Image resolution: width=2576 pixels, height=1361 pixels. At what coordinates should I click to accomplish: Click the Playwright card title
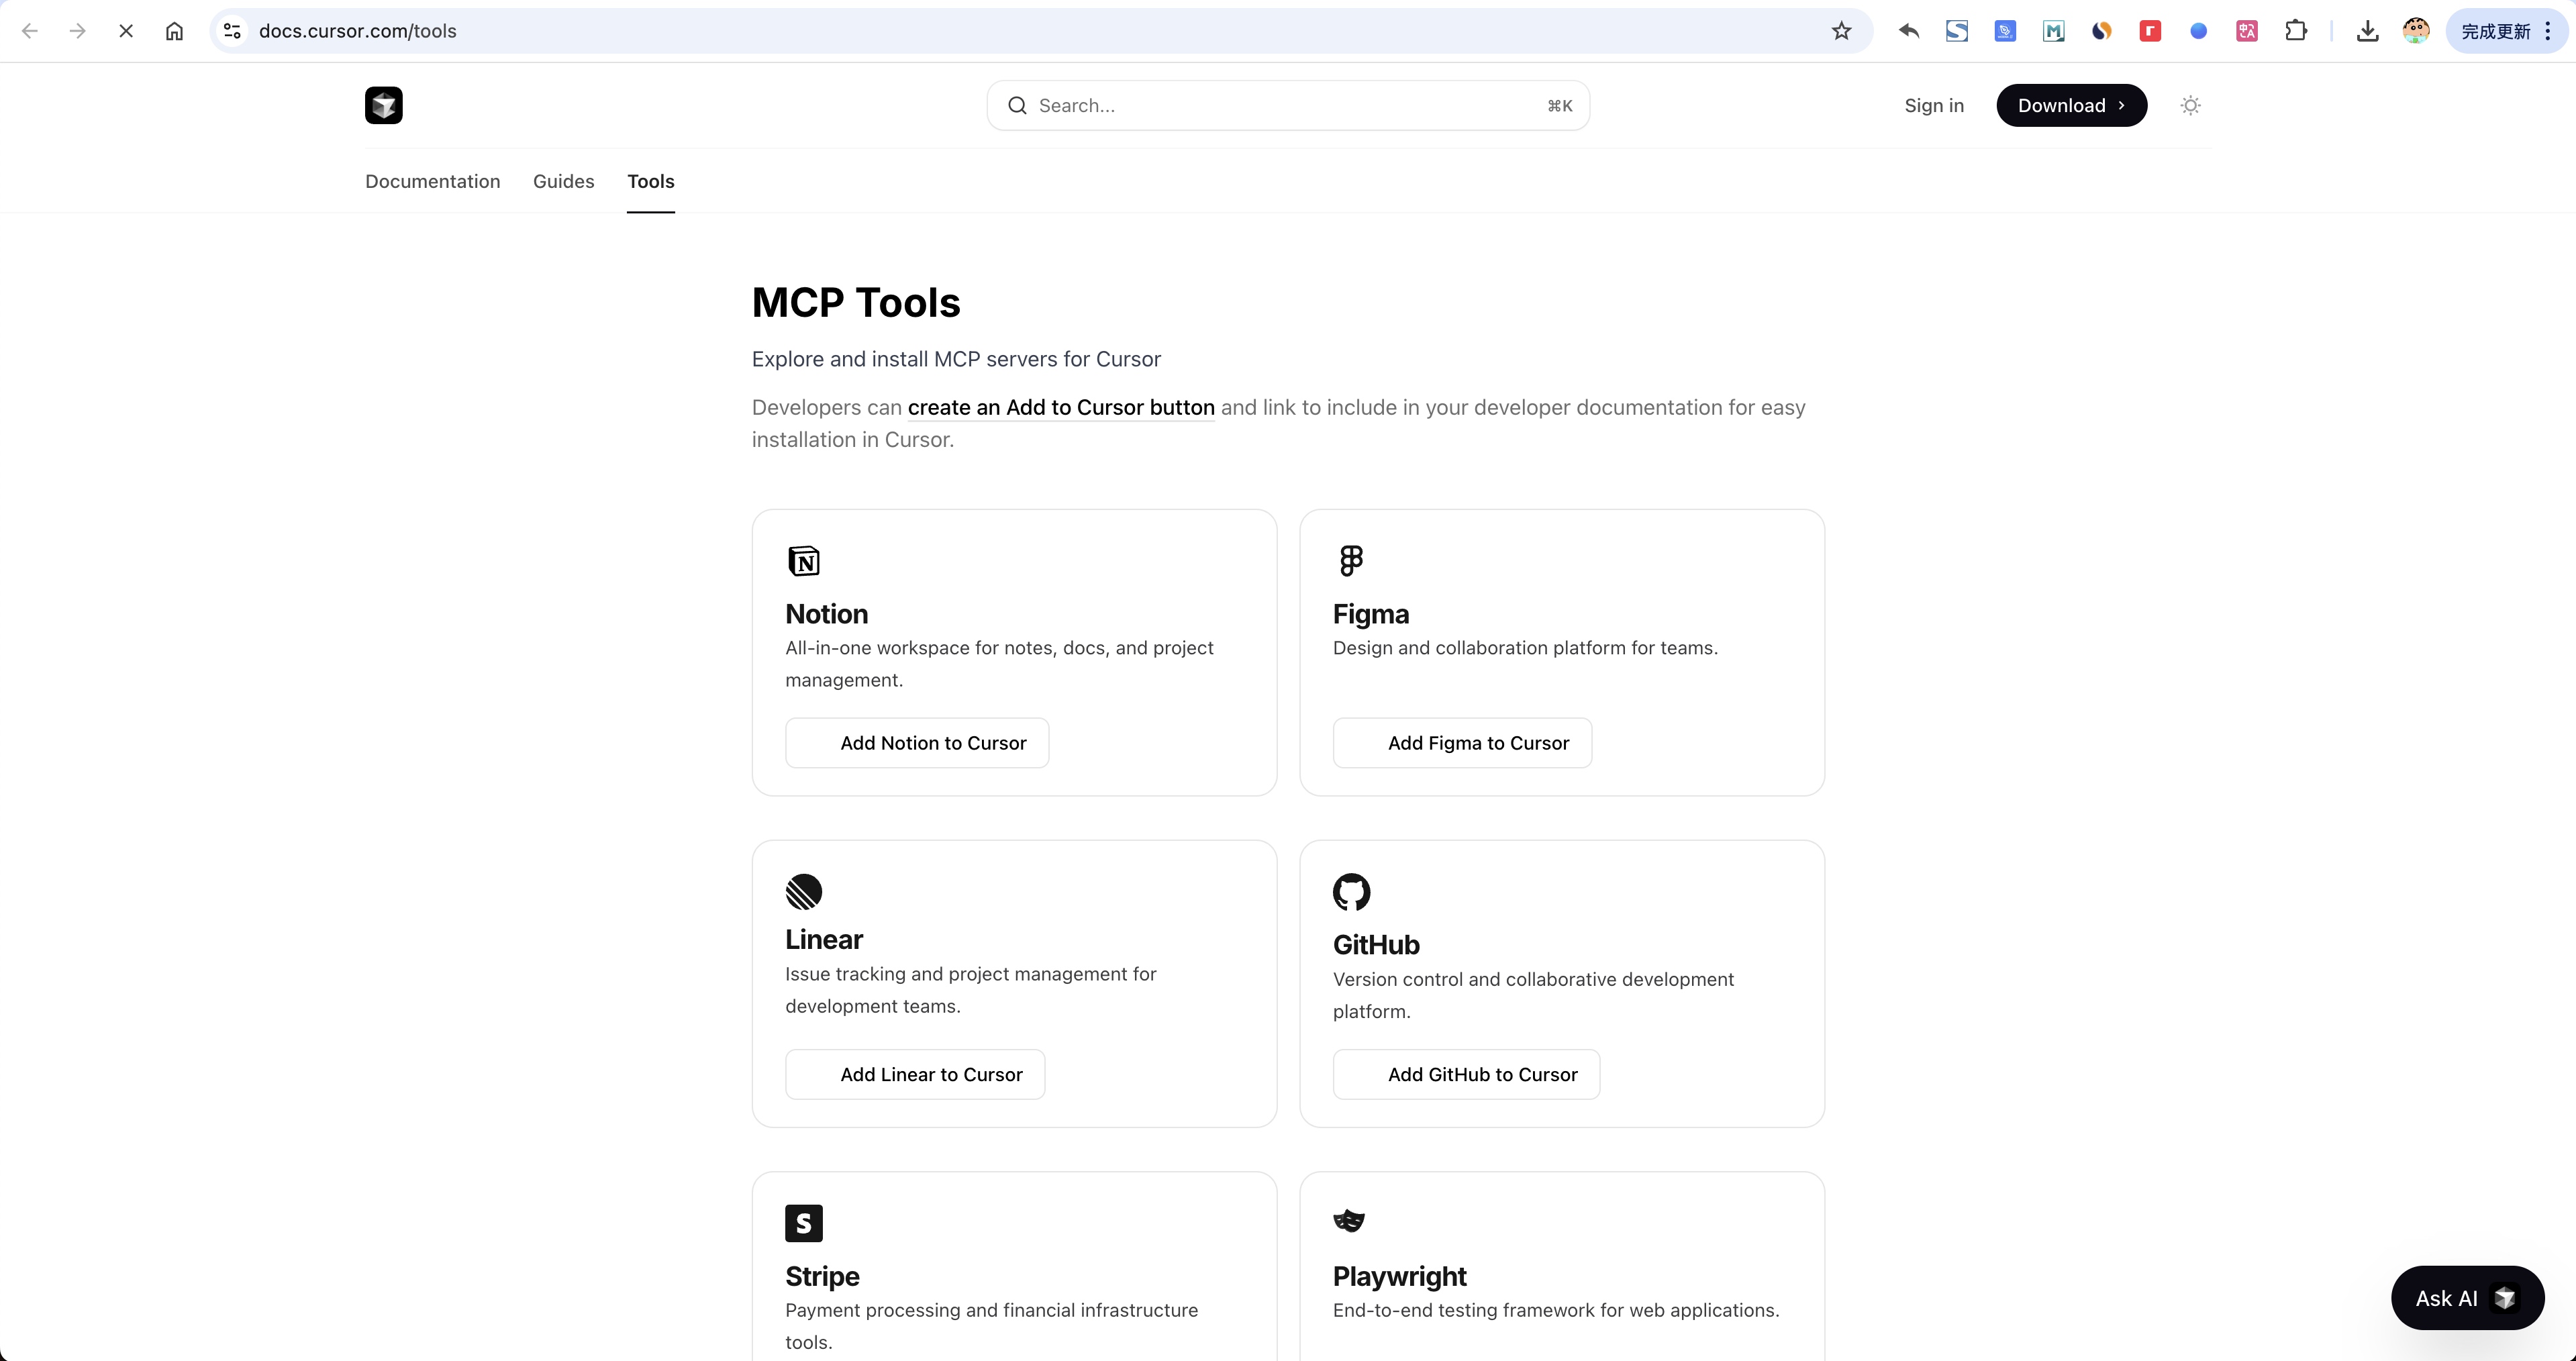pyautogui.click(x=1399, y=1276)
